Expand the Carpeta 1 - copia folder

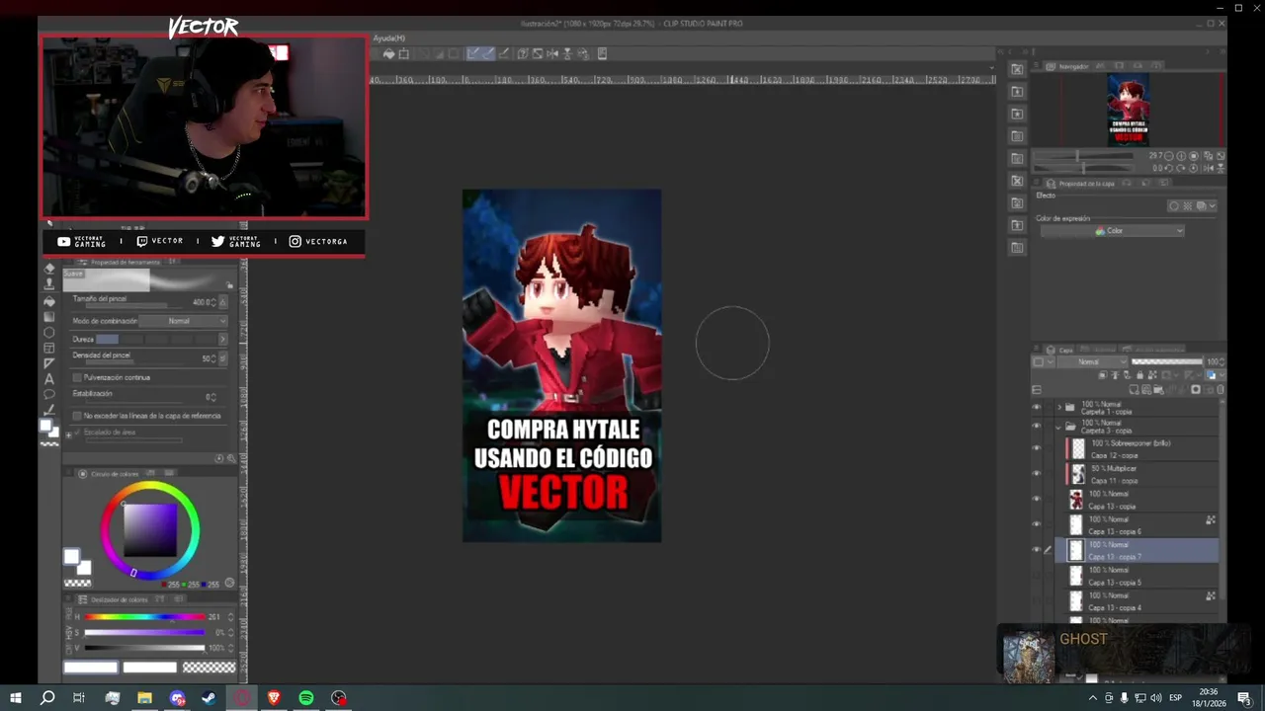1059,407
